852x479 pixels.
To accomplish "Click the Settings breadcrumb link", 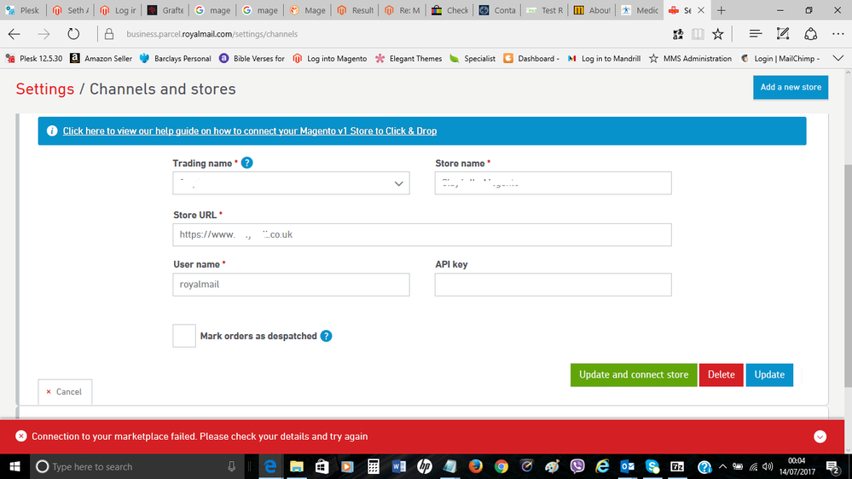I will (45, 89).
